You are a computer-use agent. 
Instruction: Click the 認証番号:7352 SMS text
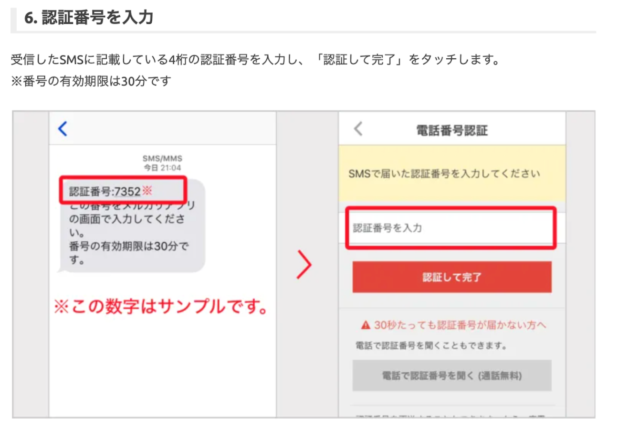[105, 192]
